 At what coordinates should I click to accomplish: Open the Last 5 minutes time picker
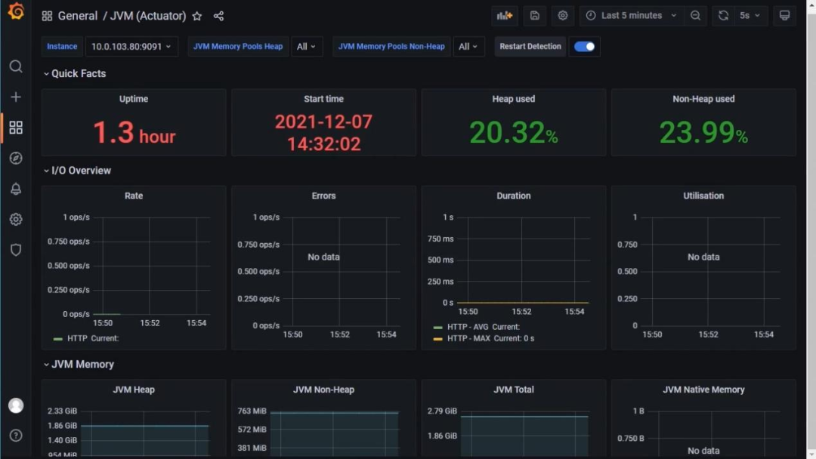632,16
